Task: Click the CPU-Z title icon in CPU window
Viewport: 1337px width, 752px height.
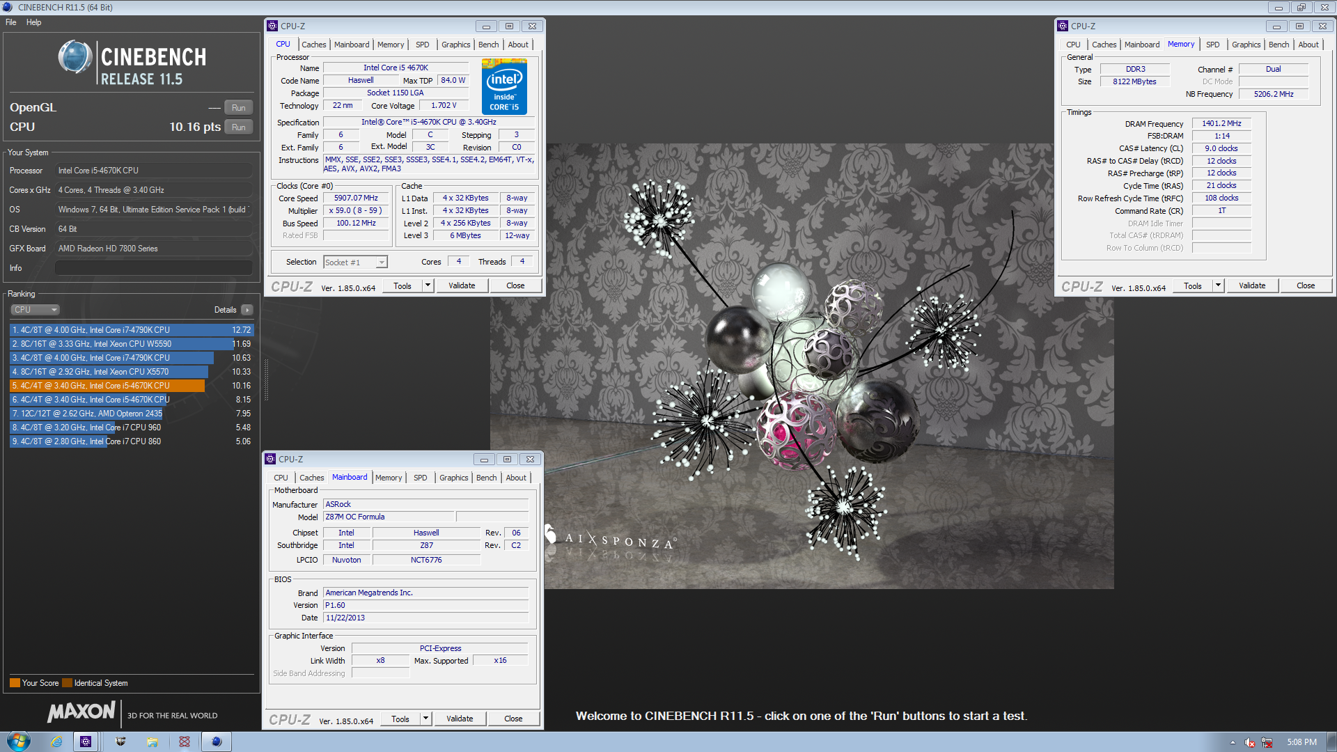Action: pyautogui.click(x=272, y=26)
